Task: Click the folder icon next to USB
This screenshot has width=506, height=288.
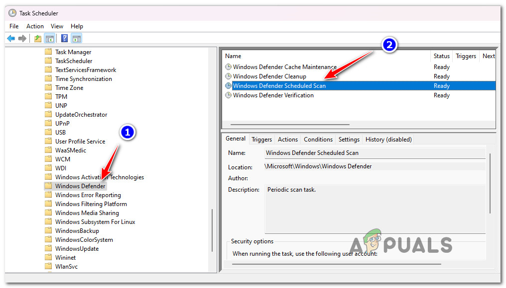Action: [x=48, y=132]
